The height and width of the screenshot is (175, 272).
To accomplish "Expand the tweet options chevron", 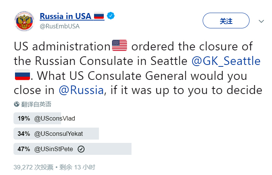I will pyautogui.click(x=262, y=21).
